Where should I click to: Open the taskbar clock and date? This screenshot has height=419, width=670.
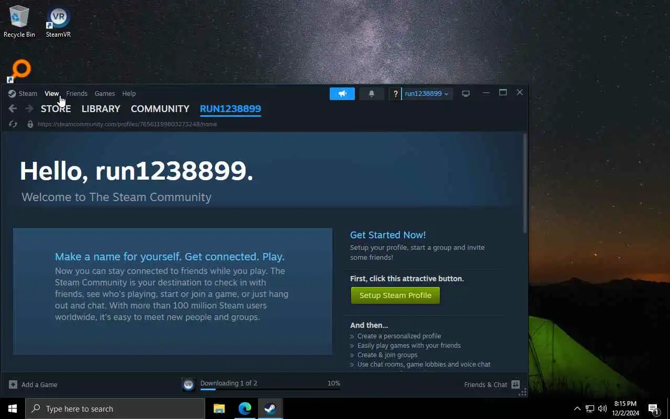coord(626,409)
